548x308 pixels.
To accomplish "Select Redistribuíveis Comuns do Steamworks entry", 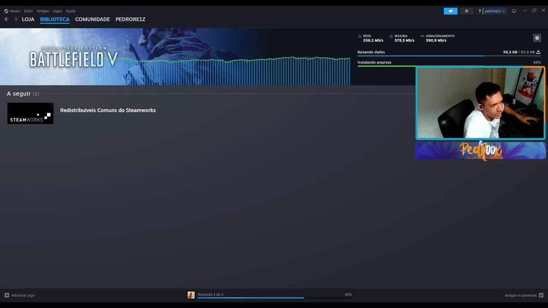I will [x=108, y=110].
